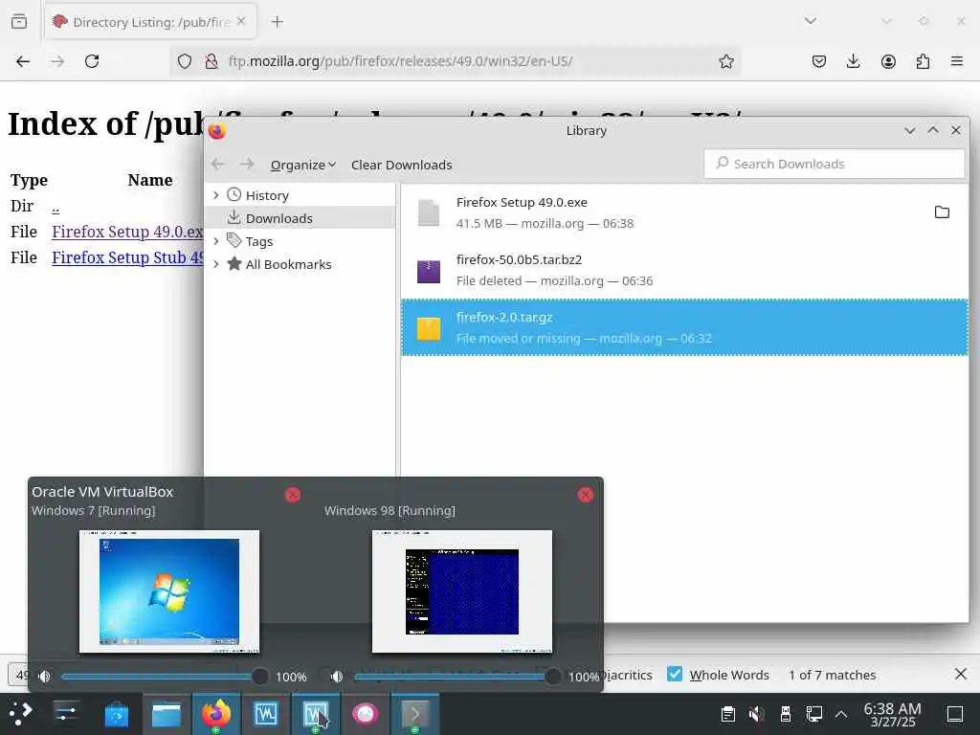The width and height of the screenshot is (980, 735).
Task: Select All Bookmarks in Library sidebar
Action: click(288, 264)
